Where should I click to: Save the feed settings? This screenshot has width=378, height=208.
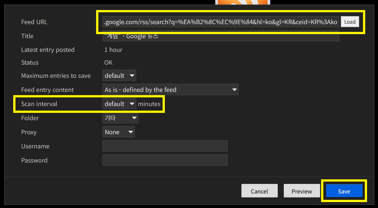click(x=344, y=191)
